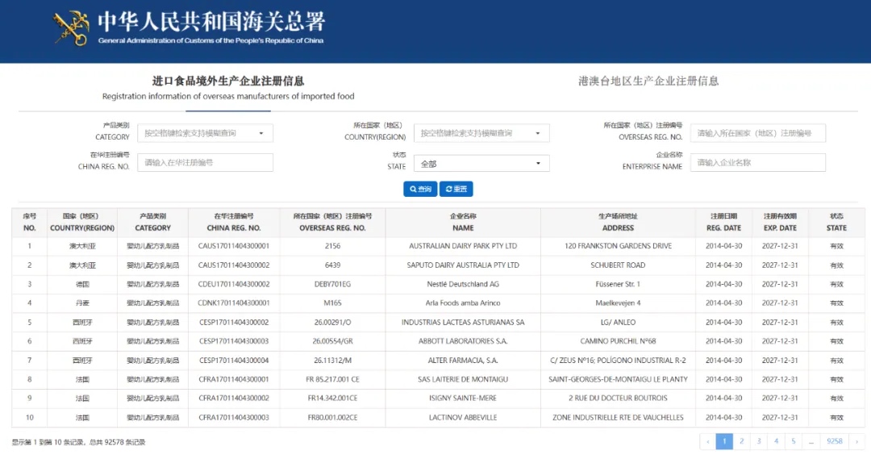Click the search (查询) button
Viewport: 871px width, 455px height.
[x=420, y=189]
